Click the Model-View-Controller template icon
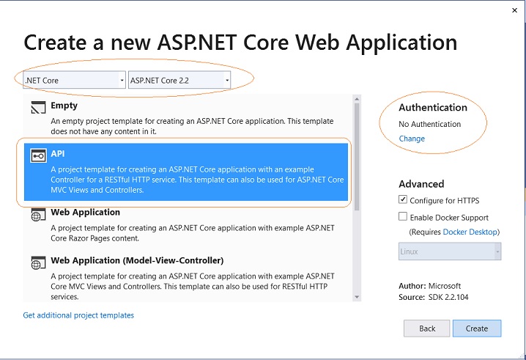This screenshot has height=360, width=526. click(38, 263)
